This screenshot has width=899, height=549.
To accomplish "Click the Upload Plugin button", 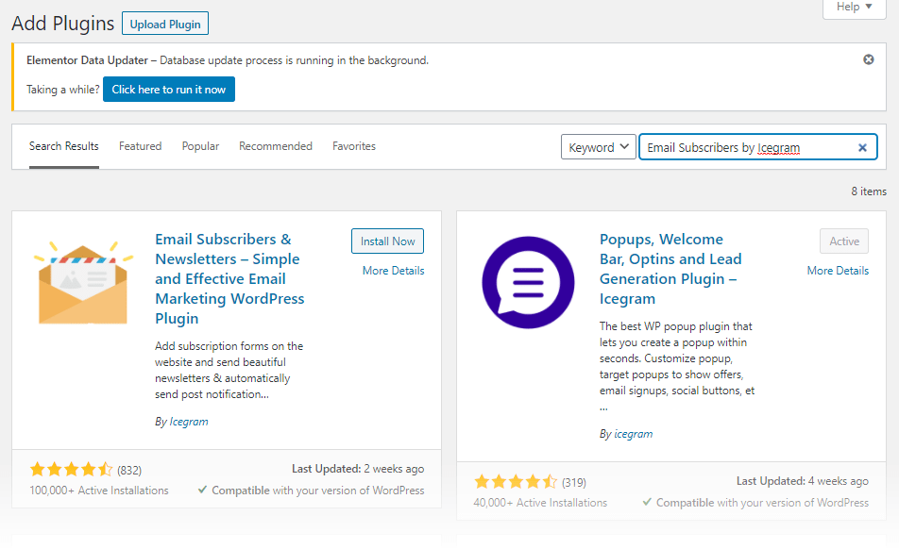I will pos(165,24).
